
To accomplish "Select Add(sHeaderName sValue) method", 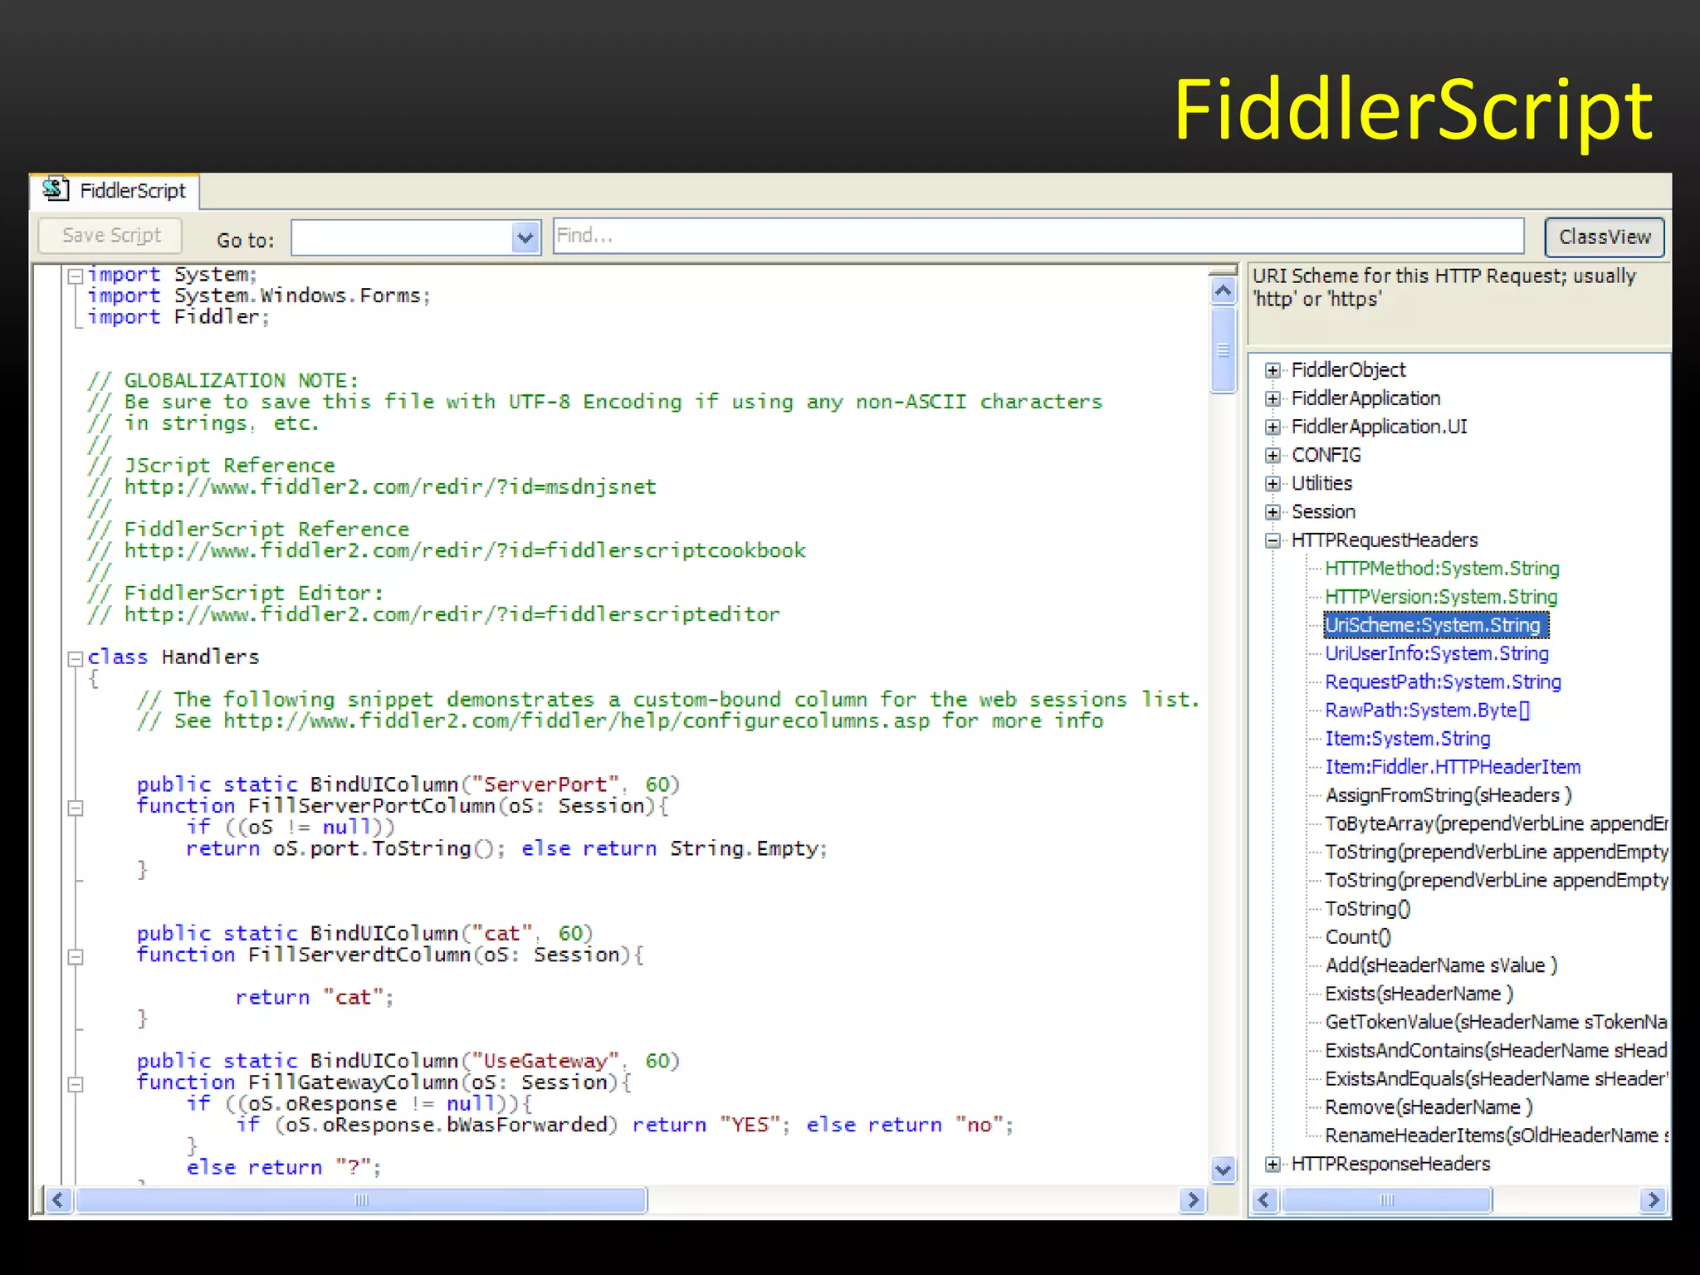I will pos(1441,965).
